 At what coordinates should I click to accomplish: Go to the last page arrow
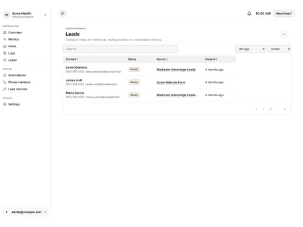(285, 109)
